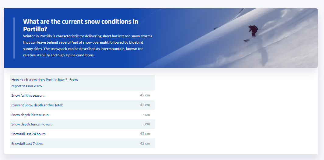This screenshot has width=324, height=160.
Task: Click the vertical accent bar beside the heading
Action: point(14,38)
